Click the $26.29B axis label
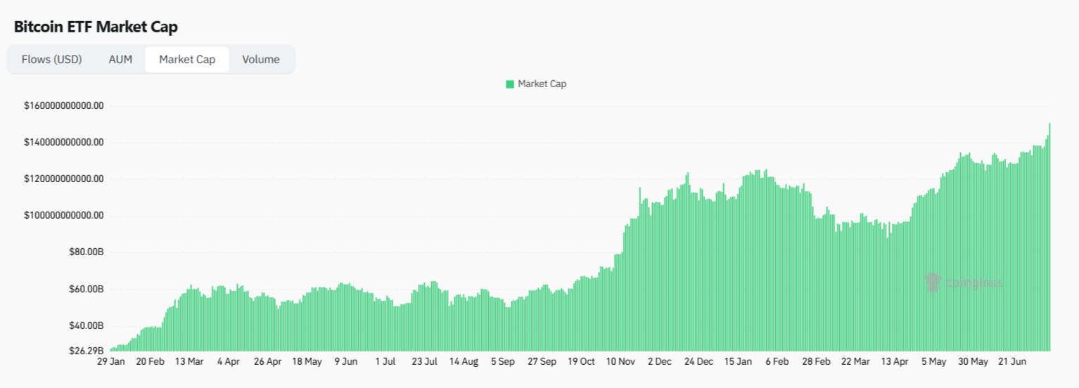 (x=87, y=351)
